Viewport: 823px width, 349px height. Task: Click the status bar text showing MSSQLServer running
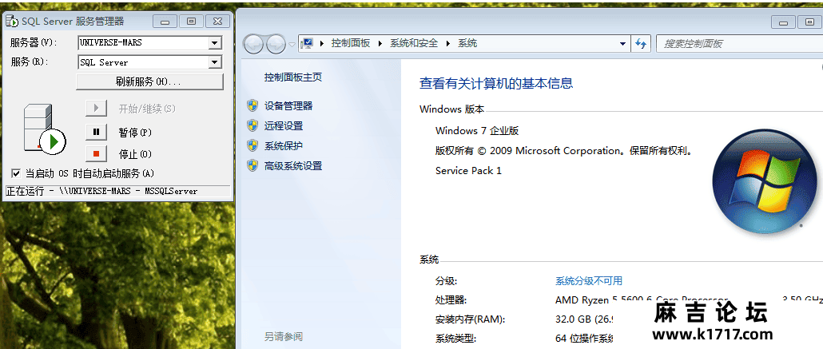[101, 191]
